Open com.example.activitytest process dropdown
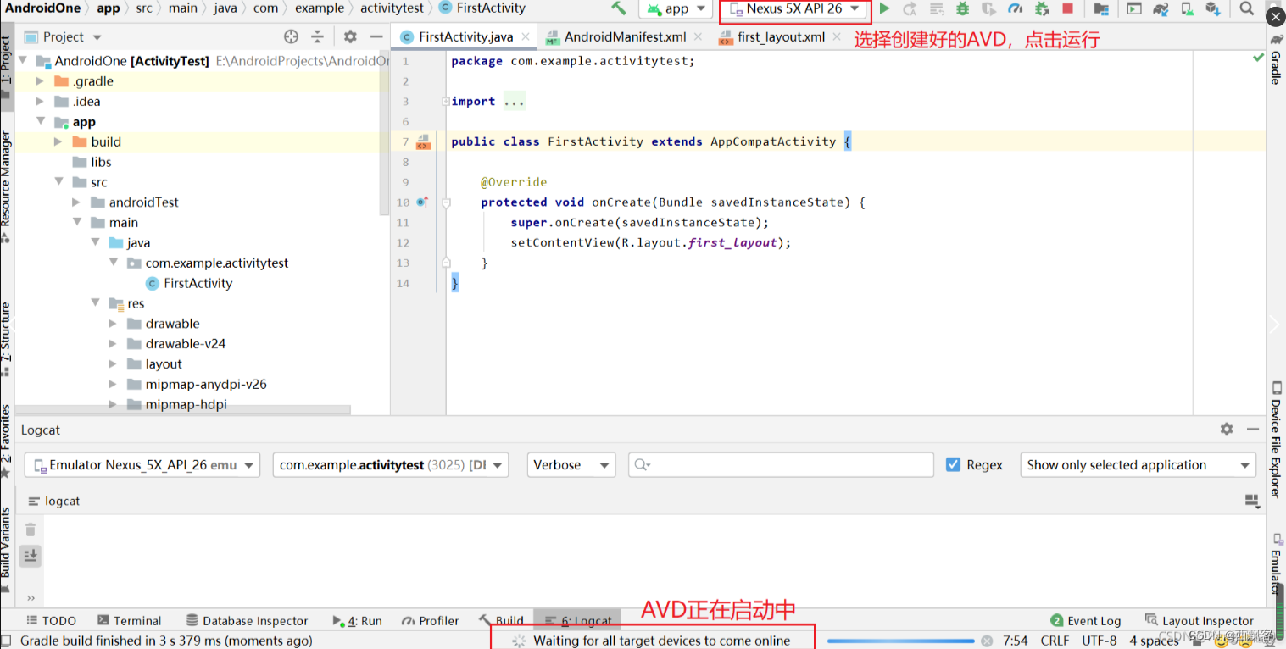The image size is (1286, 649). pyautogui.click(x=391, y=465)
